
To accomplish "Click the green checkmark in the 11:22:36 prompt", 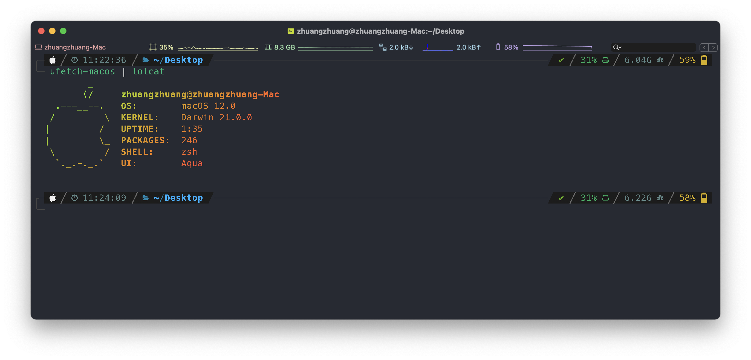I will pos(561,60).
